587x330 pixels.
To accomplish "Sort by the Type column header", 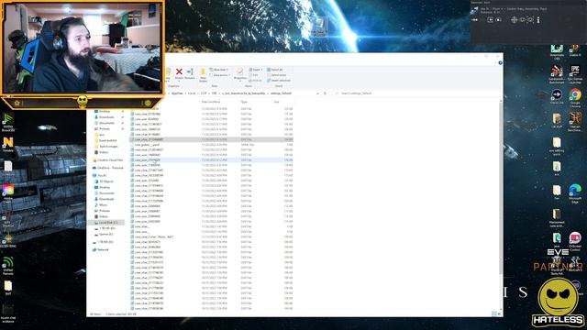I will [x=244, y=102].
